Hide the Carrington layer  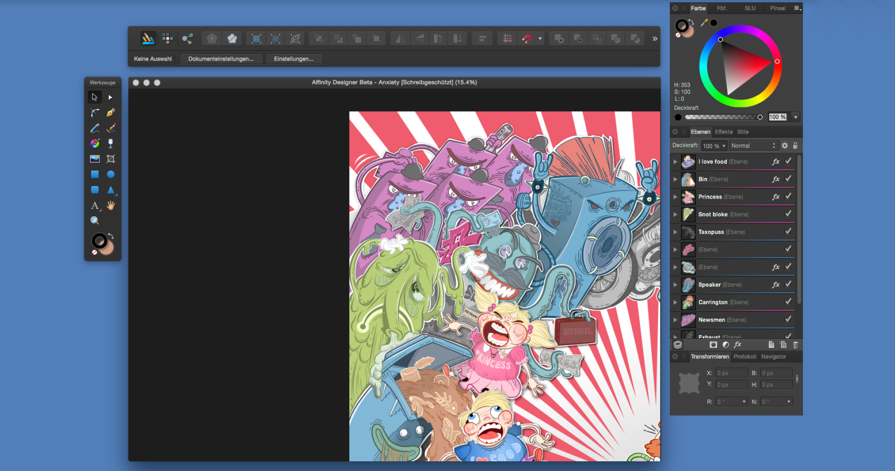click(x=788, y=302)
